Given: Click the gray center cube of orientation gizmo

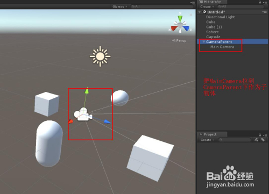Looking at the screenshot, I should [180, 25].
